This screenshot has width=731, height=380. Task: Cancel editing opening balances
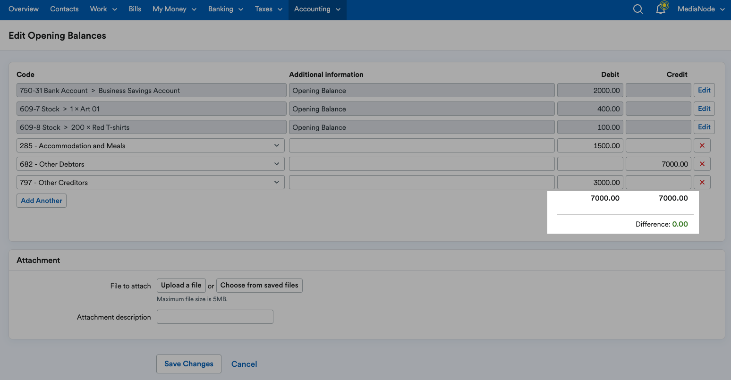[244, 364]
